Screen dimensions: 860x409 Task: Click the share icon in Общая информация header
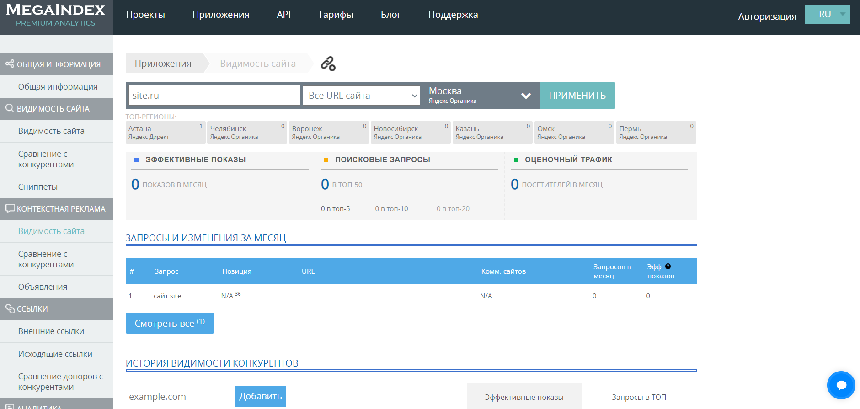(x=10, y=64)
